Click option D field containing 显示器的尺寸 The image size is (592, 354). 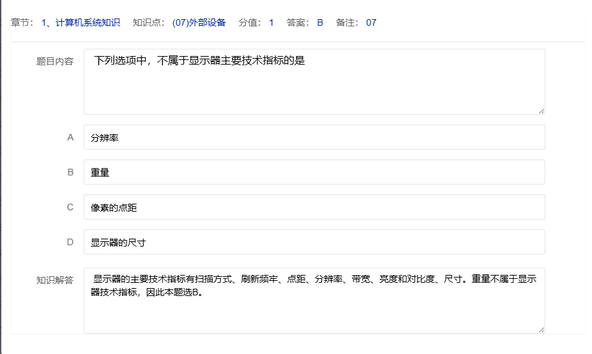314,242
